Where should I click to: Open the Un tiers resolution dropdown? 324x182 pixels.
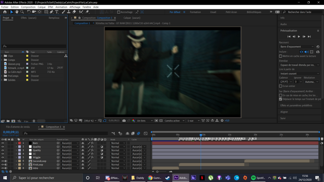pyautogui.click(x=145, y=121)
